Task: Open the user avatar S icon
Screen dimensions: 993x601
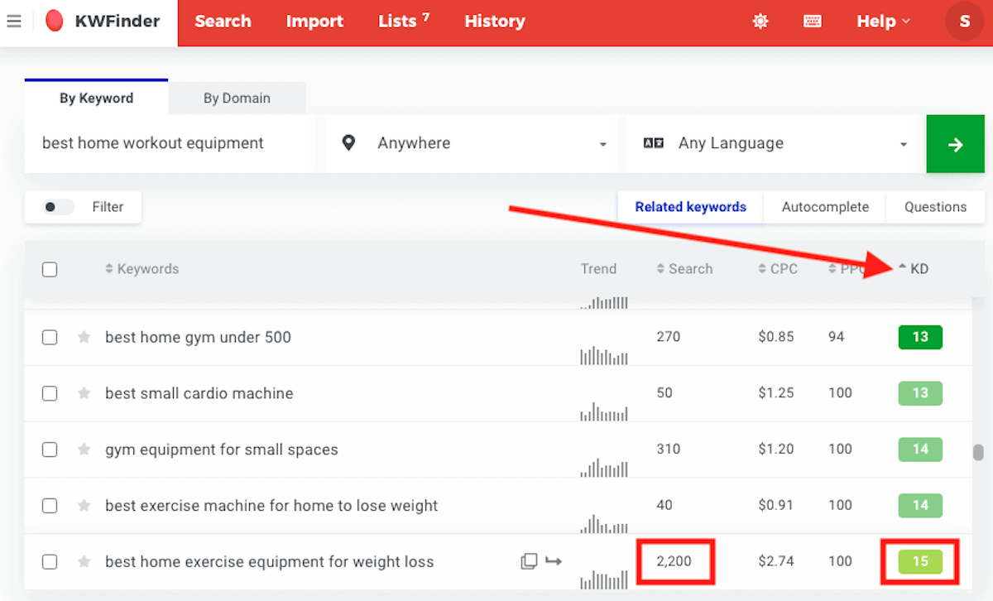Action: (x=964, y=22)
